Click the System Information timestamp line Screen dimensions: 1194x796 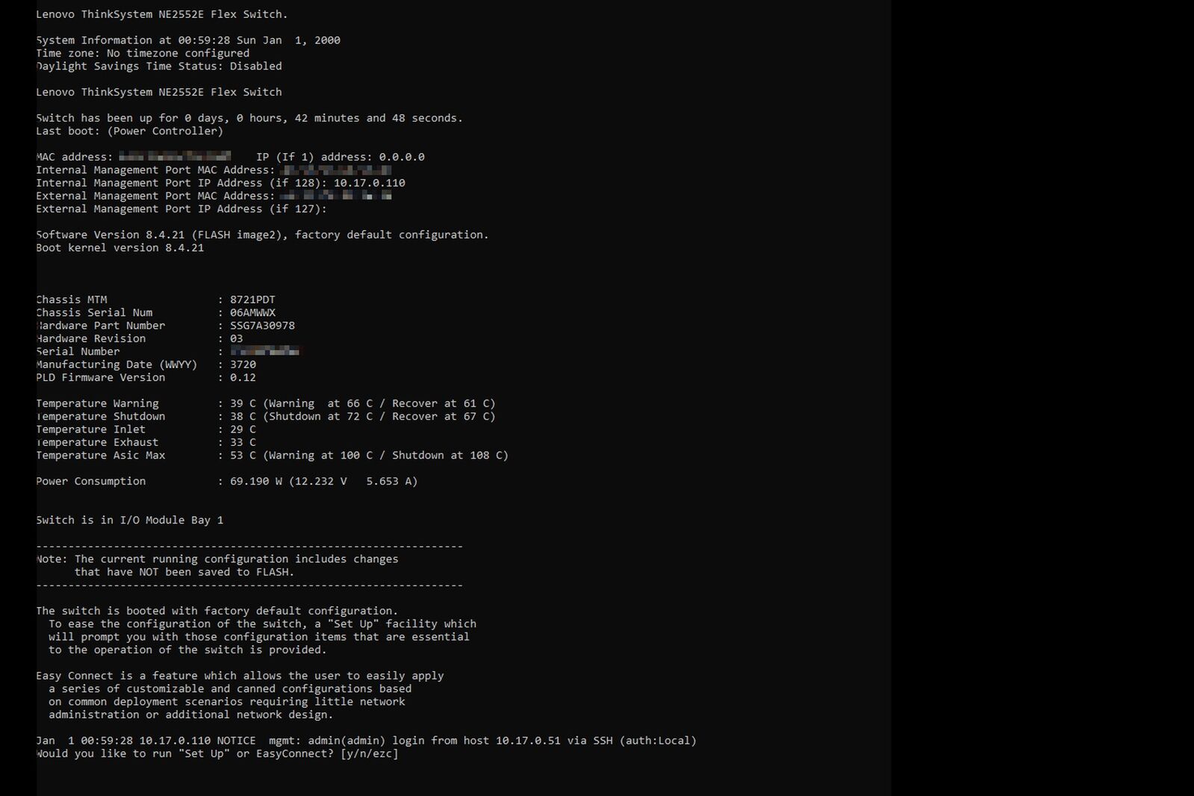point(188,40)
